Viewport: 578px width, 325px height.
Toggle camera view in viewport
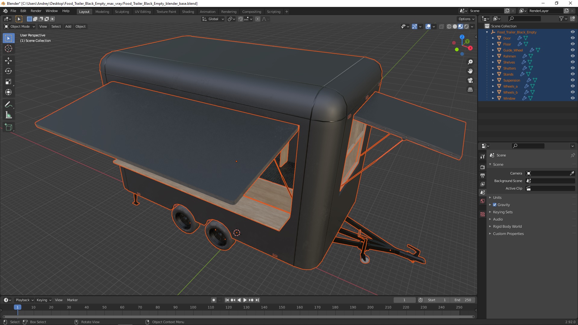(470, 80)
